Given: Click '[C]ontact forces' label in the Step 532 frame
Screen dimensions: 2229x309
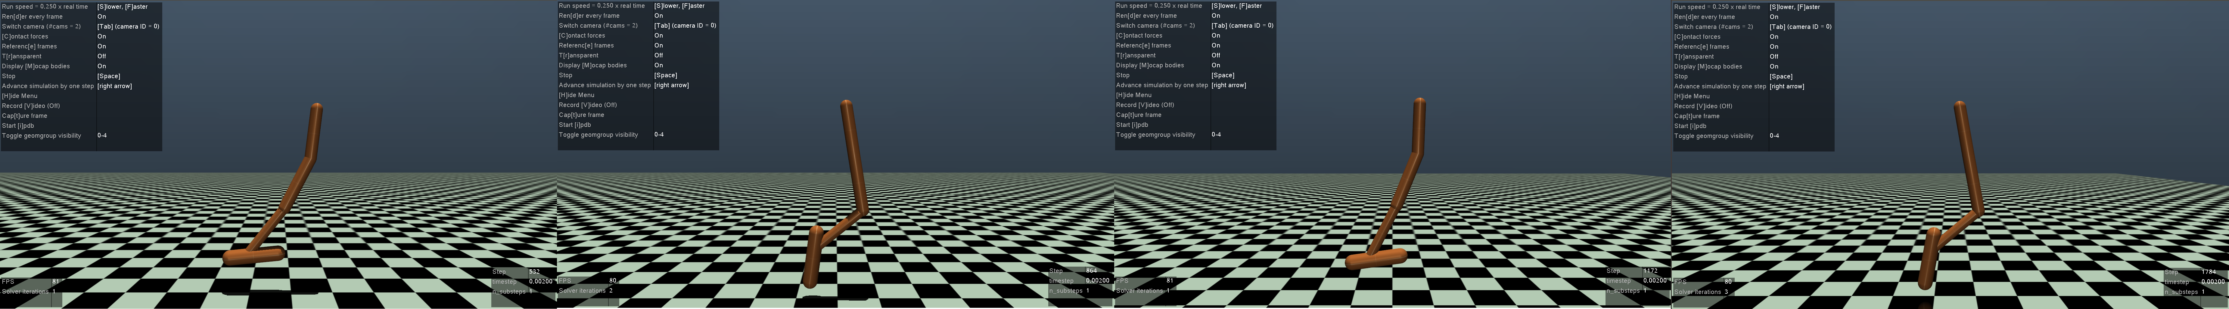Looking at the screenshot, I should [25, 36].
